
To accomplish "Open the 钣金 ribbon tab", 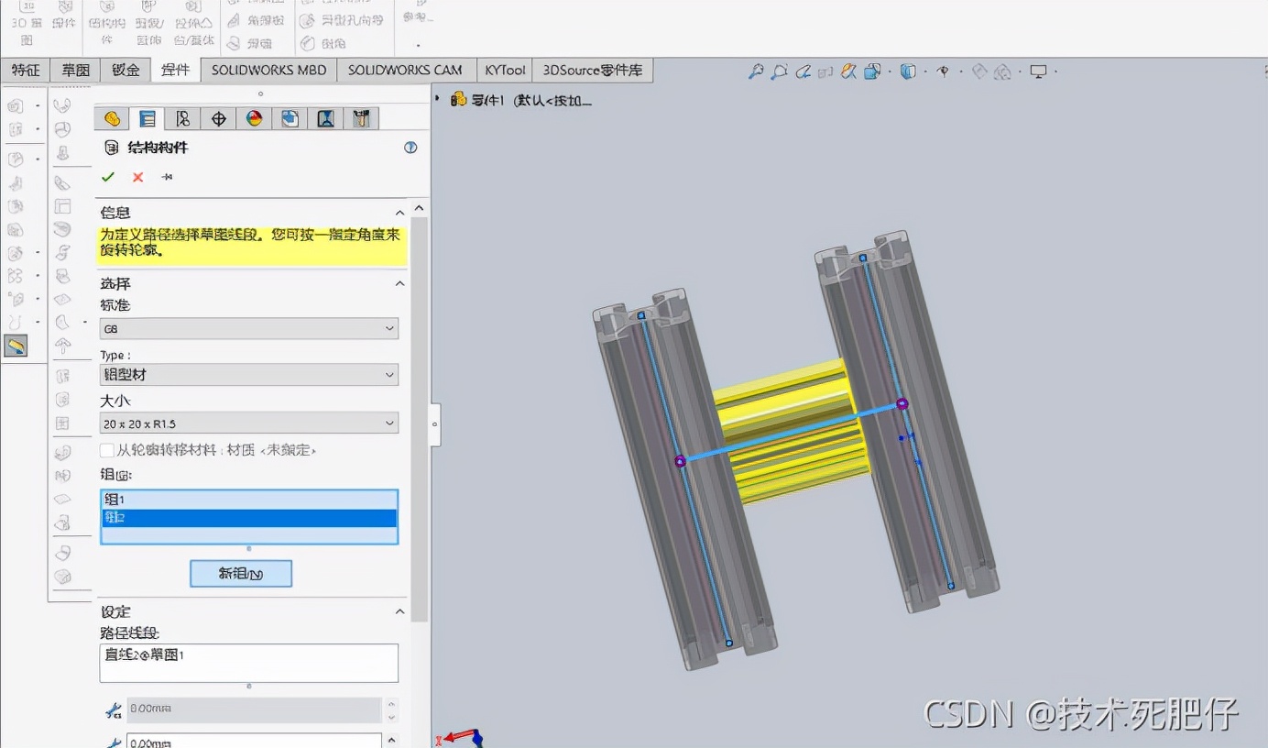I will 125,70.
